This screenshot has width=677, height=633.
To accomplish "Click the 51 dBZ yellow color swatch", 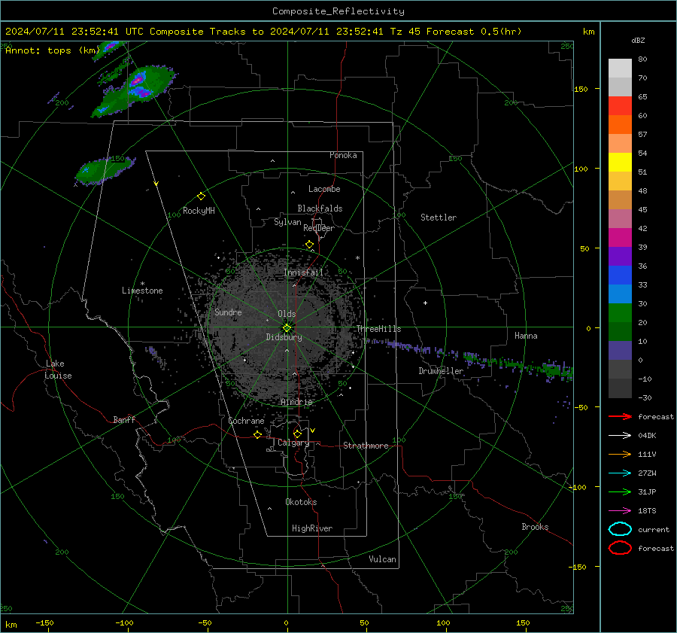I will tap(620, 163).
